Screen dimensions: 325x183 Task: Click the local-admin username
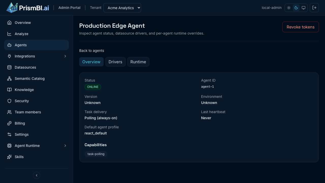pyautogui.click(x=272, y=8)
